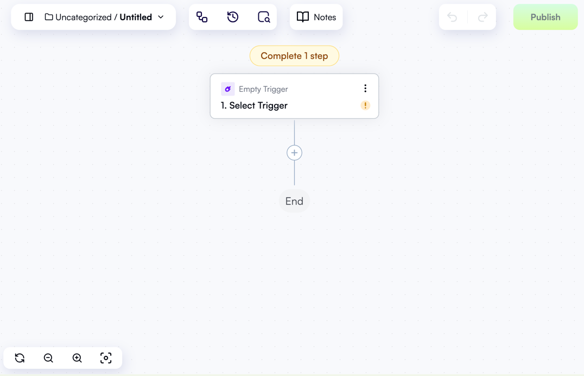Click the zoom in magnifier icon
This screenshot has width=584, height=376.
click(77, 358)
